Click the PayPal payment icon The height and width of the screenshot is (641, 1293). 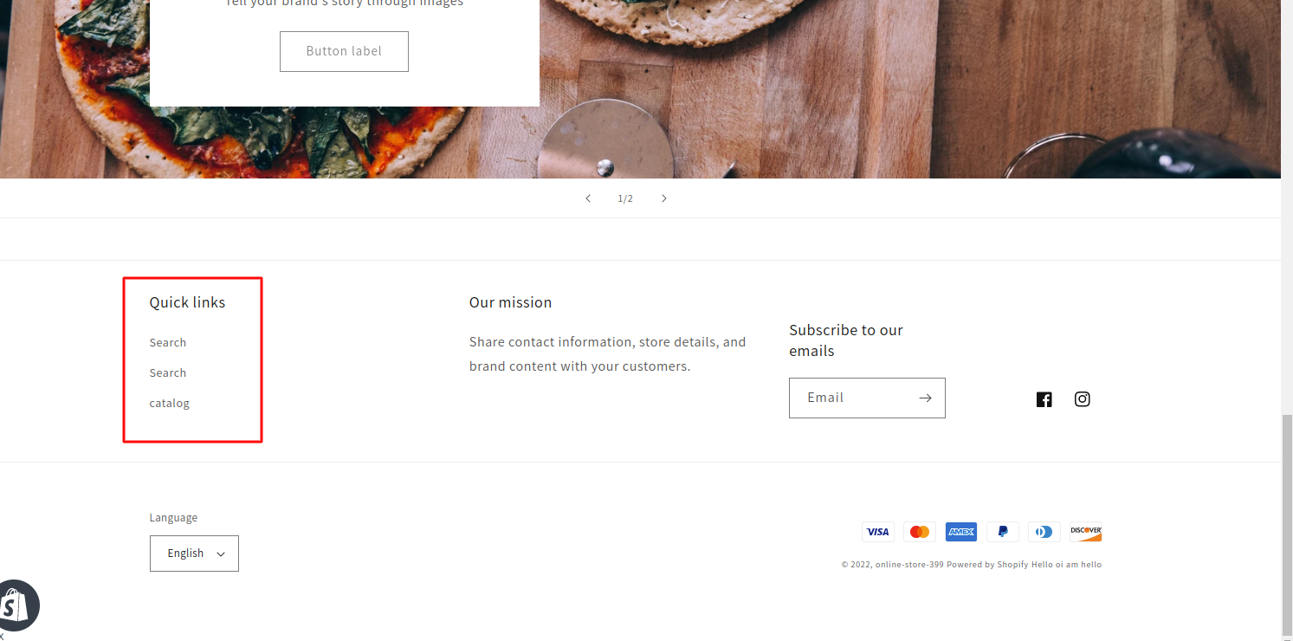(x=1003, y=532)
